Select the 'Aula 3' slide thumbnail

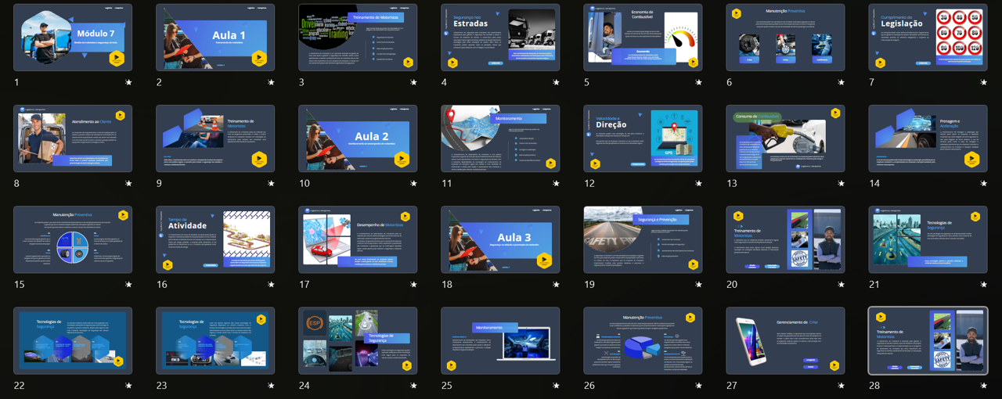pyautogui.click(x=500, y=239)
